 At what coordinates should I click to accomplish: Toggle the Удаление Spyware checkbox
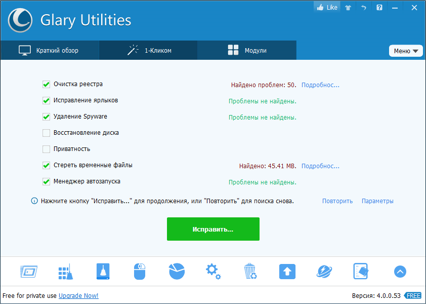46,117
